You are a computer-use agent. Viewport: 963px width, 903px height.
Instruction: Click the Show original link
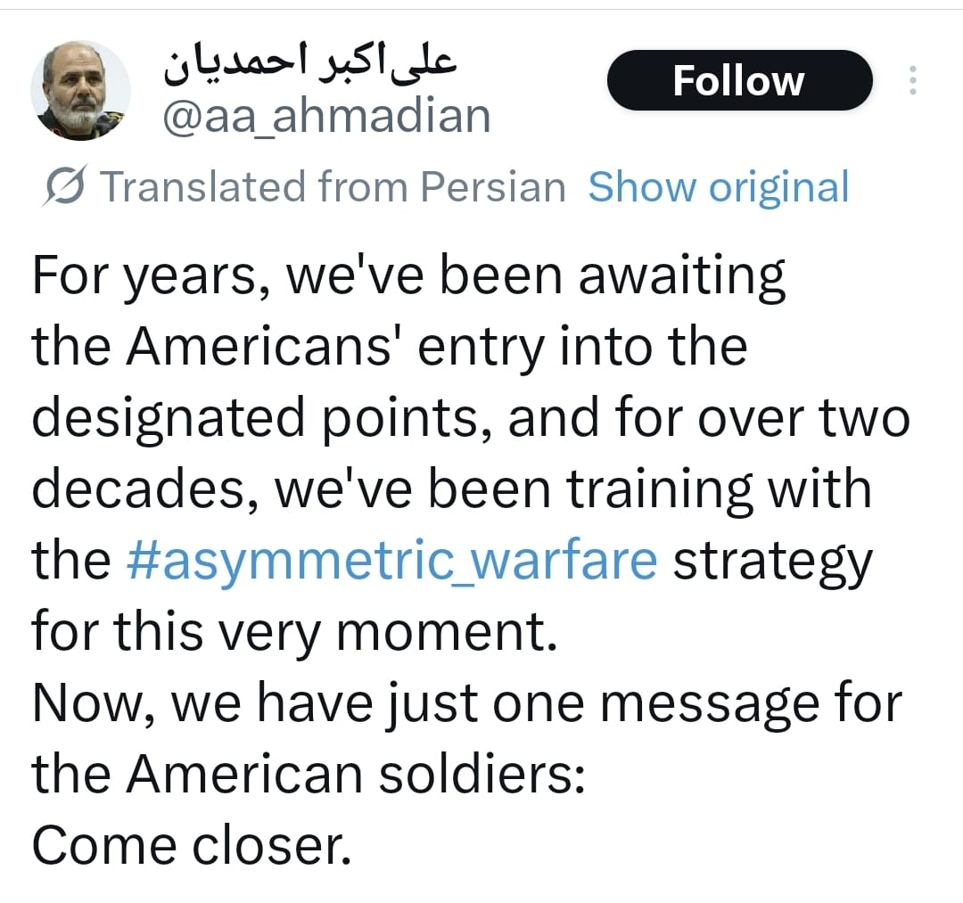718,187
